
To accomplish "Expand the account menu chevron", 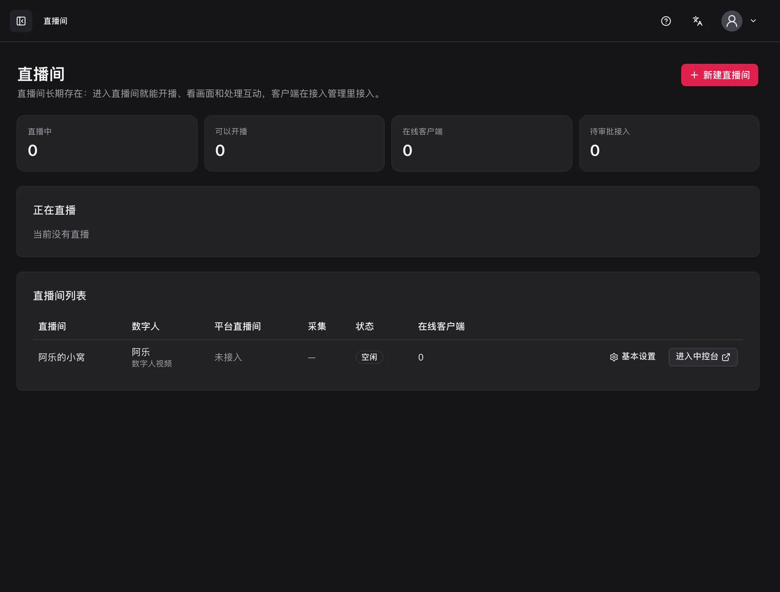I will pyautogui.click(x=753, y=21).
